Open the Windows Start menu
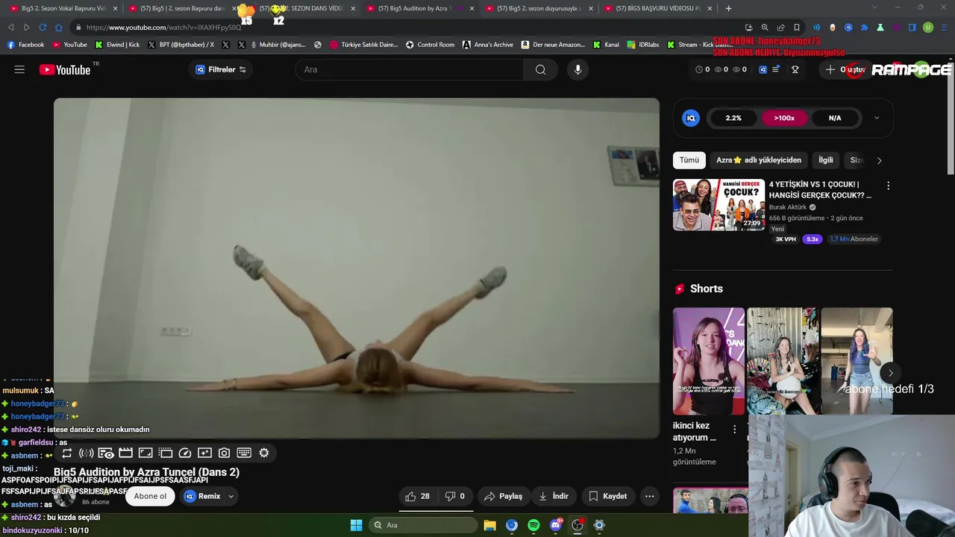This screenshot has height=537, width=955. point(356,525)
